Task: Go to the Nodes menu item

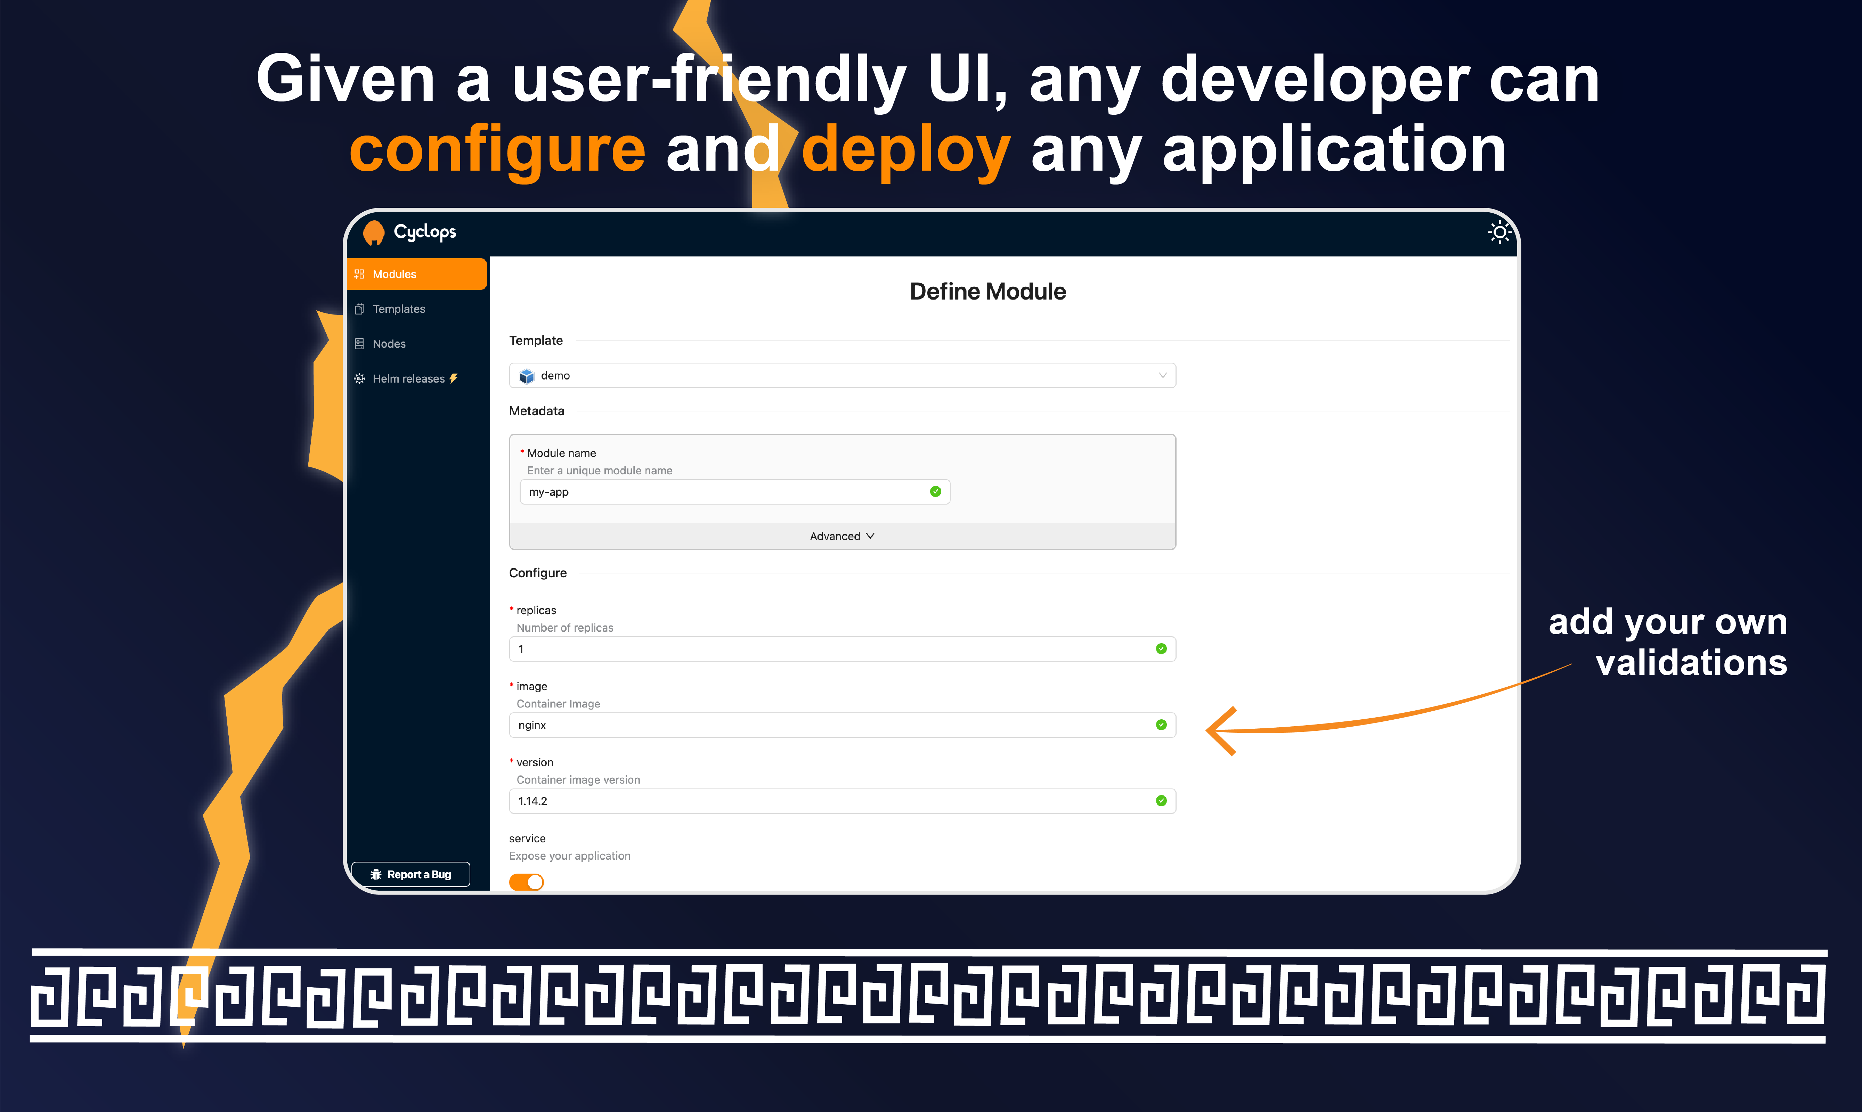Action: tap(389, 344)
